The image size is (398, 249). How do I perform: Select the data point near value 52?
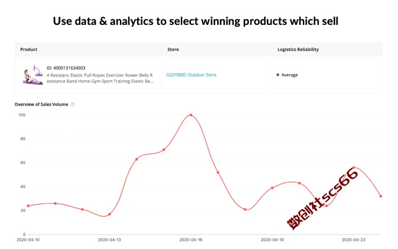pyautogui.click(x=218, y=172)
